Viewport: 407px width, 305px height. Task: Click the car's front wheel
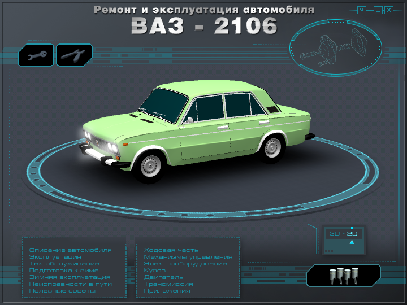(x=150, y=167)
